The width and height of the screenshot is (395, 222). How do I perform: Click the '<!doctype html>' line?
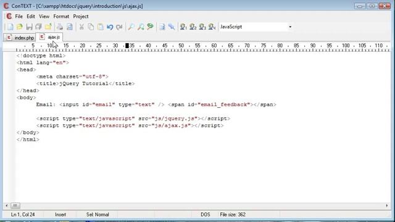[41, 55]
